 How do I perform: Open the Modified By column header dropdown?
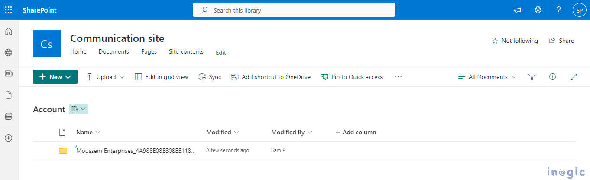pyautogui.click(x=292, y=132)
